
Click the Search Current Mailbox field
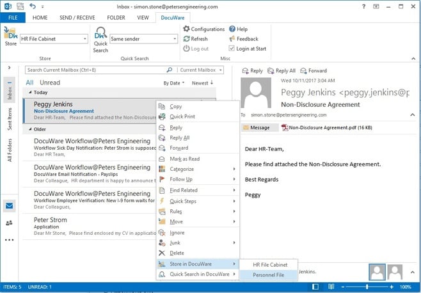tap(95, 70)
